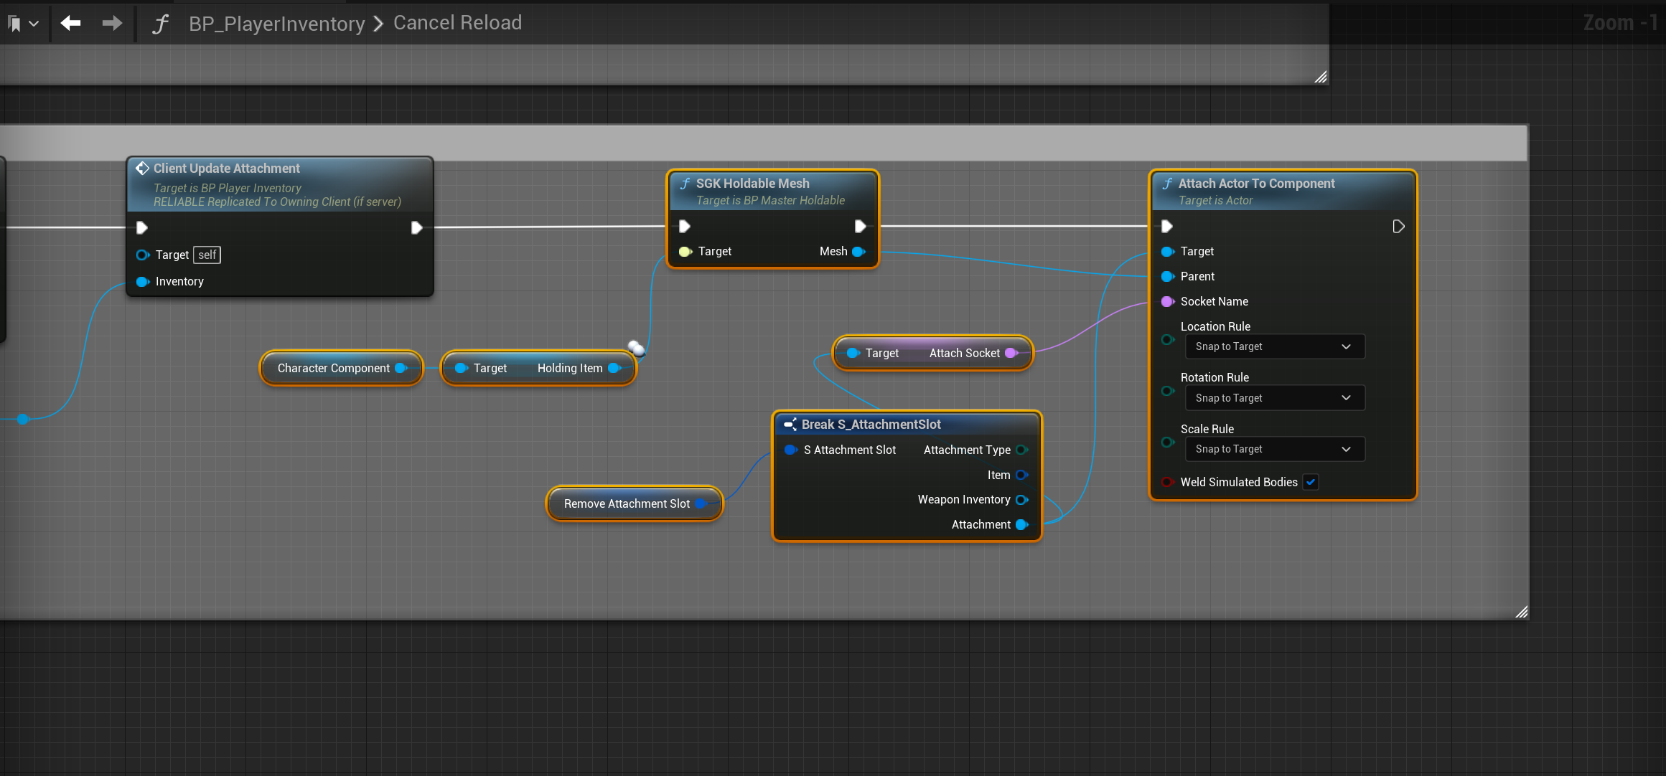Click Client Update Attachment input exec pin

[142, 227]
